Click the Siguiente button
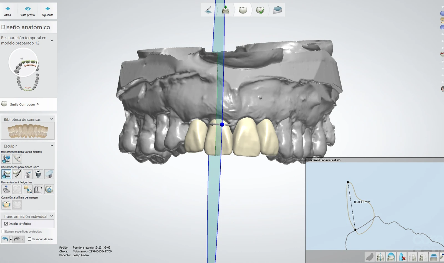Screen dimensions: 444x263 (47, 11)
